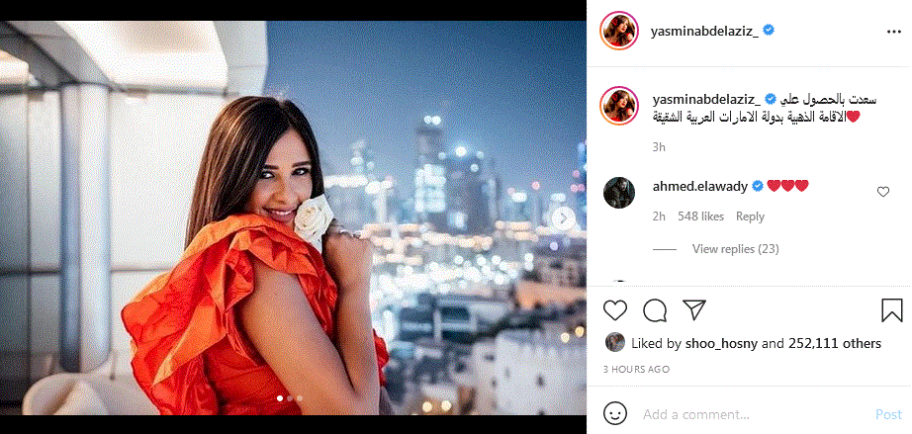View the 548 likes on comment
Screen dimensions: 912x434
[700, 217]
